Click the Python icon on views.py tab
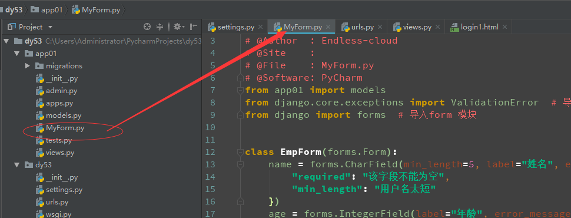The image size is (571, 218). click(397, 27)
